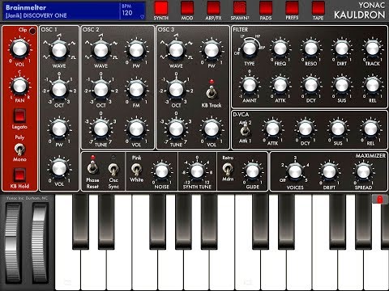
Task: Open the PREFS page
Action: [x=292, y=8]
